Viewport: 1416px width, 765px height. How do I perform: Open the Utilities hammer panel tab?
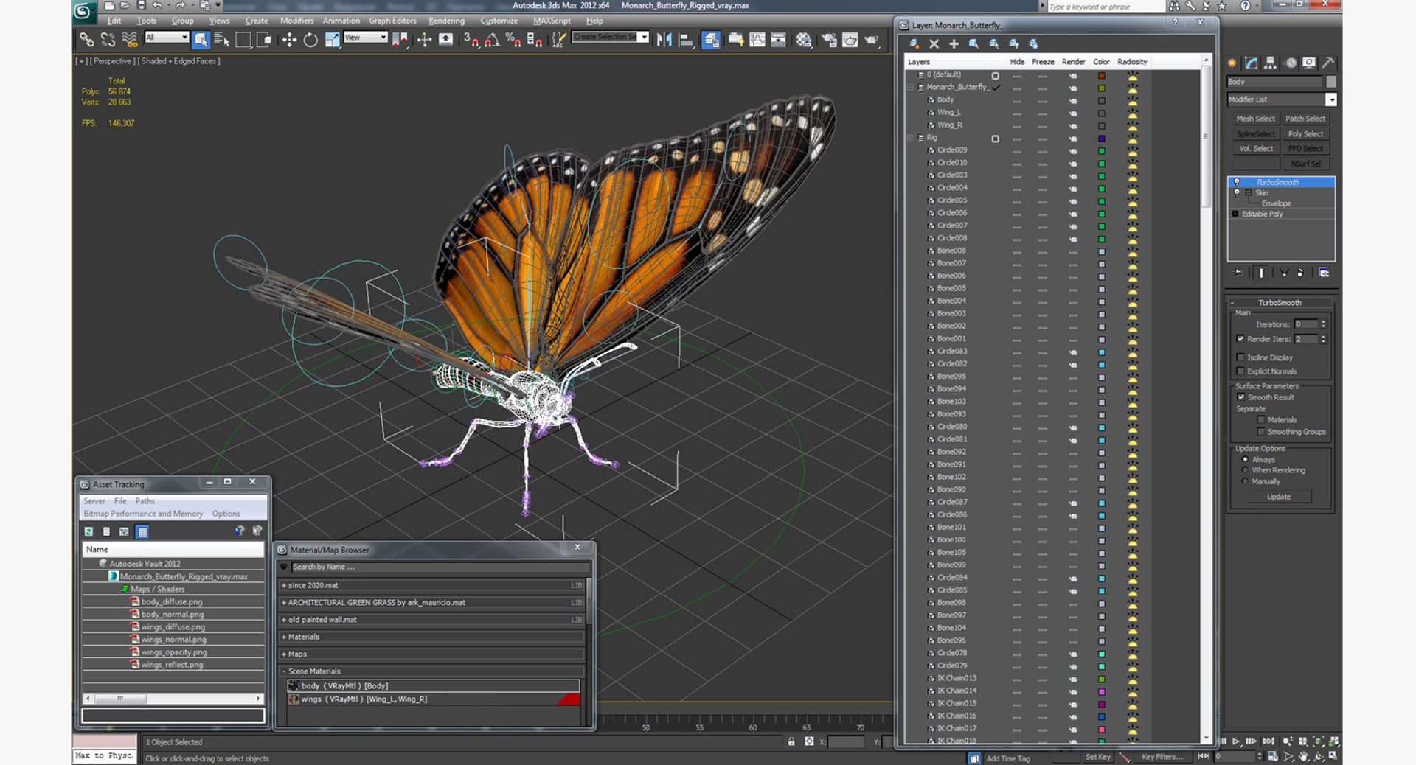[x=1328, y=63]
